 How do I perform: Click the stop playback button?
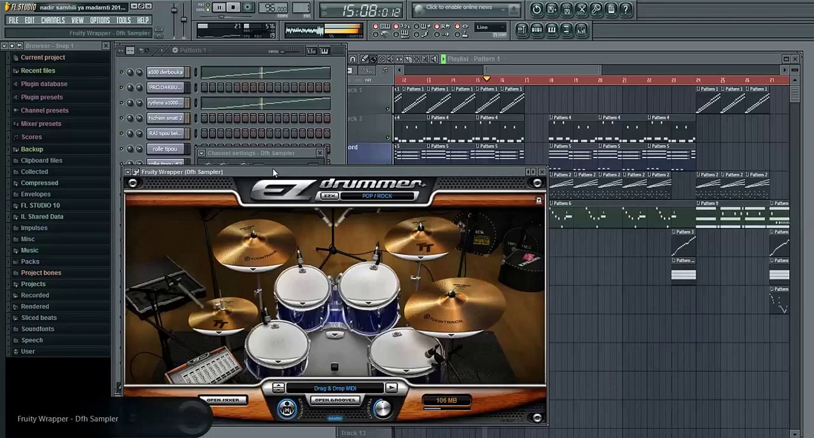pyautogui.click(x=233, y=7)
